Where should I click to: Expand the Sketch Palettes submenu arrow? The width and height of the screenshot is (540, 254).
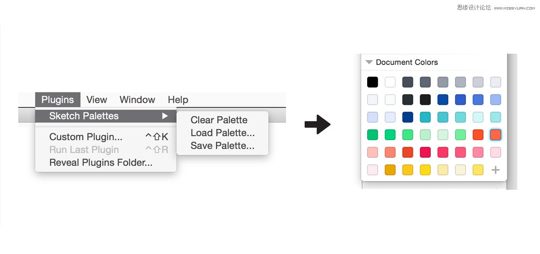coord(165,116)
